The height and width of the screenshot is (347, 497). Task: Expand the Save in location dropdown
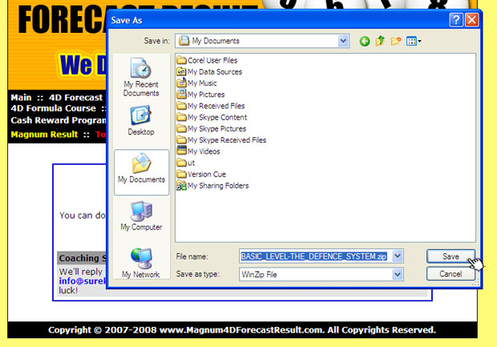(x=344, y=41)
